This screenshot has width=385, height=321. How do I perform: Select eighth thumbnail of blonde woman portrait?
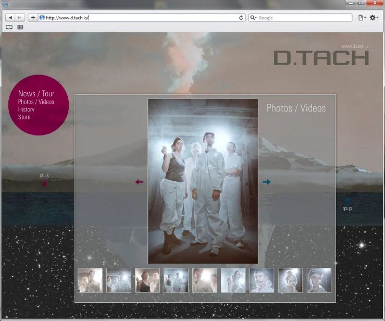(x=290, y=280)
